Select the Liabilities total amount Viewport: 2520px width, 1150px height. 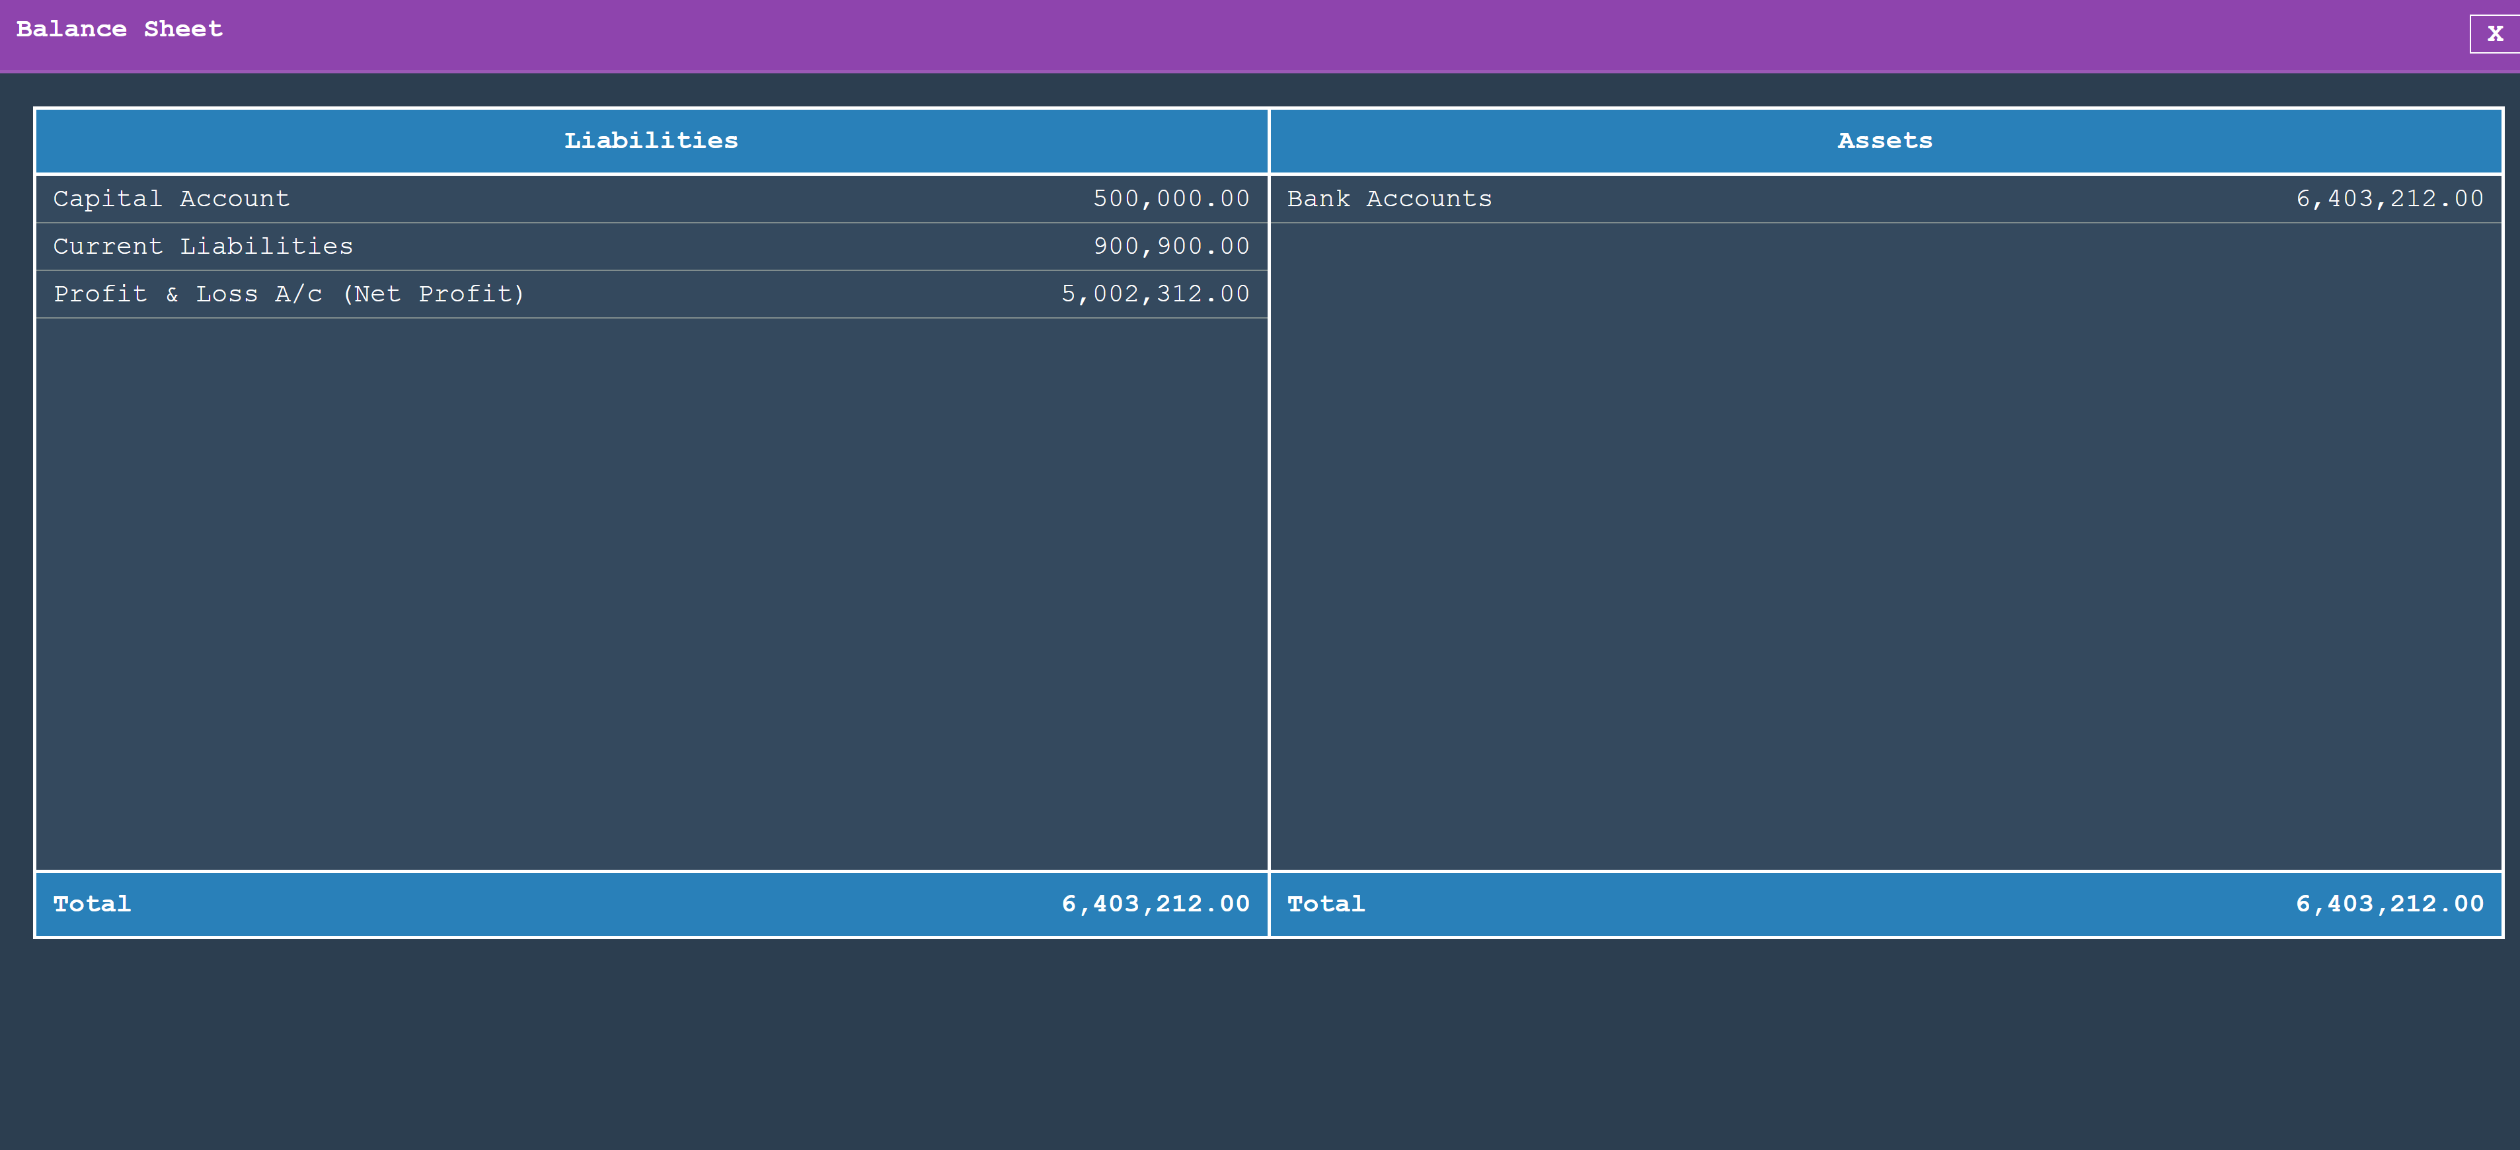(1155, 903)
